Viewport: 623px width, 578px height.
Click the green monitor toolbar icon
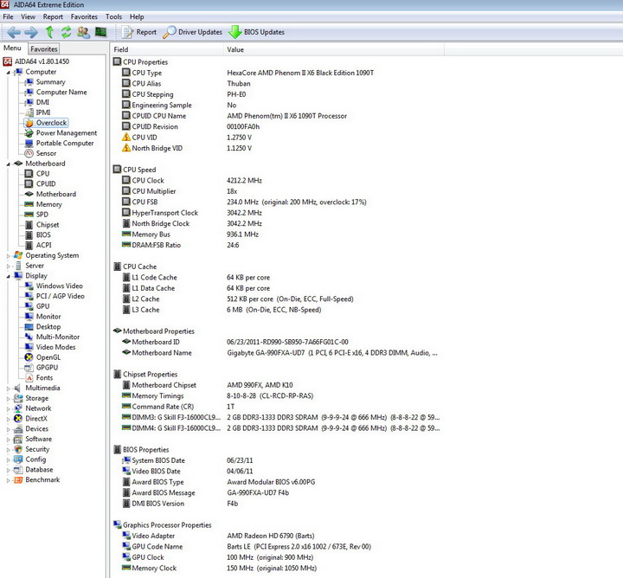(101, 32)
